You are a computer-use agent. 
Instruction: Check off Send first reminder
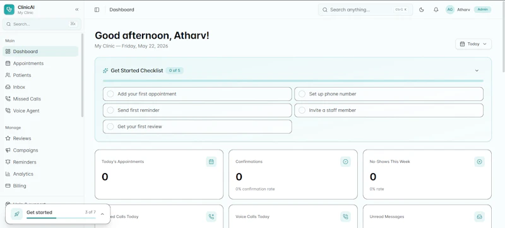coord(110,110)
